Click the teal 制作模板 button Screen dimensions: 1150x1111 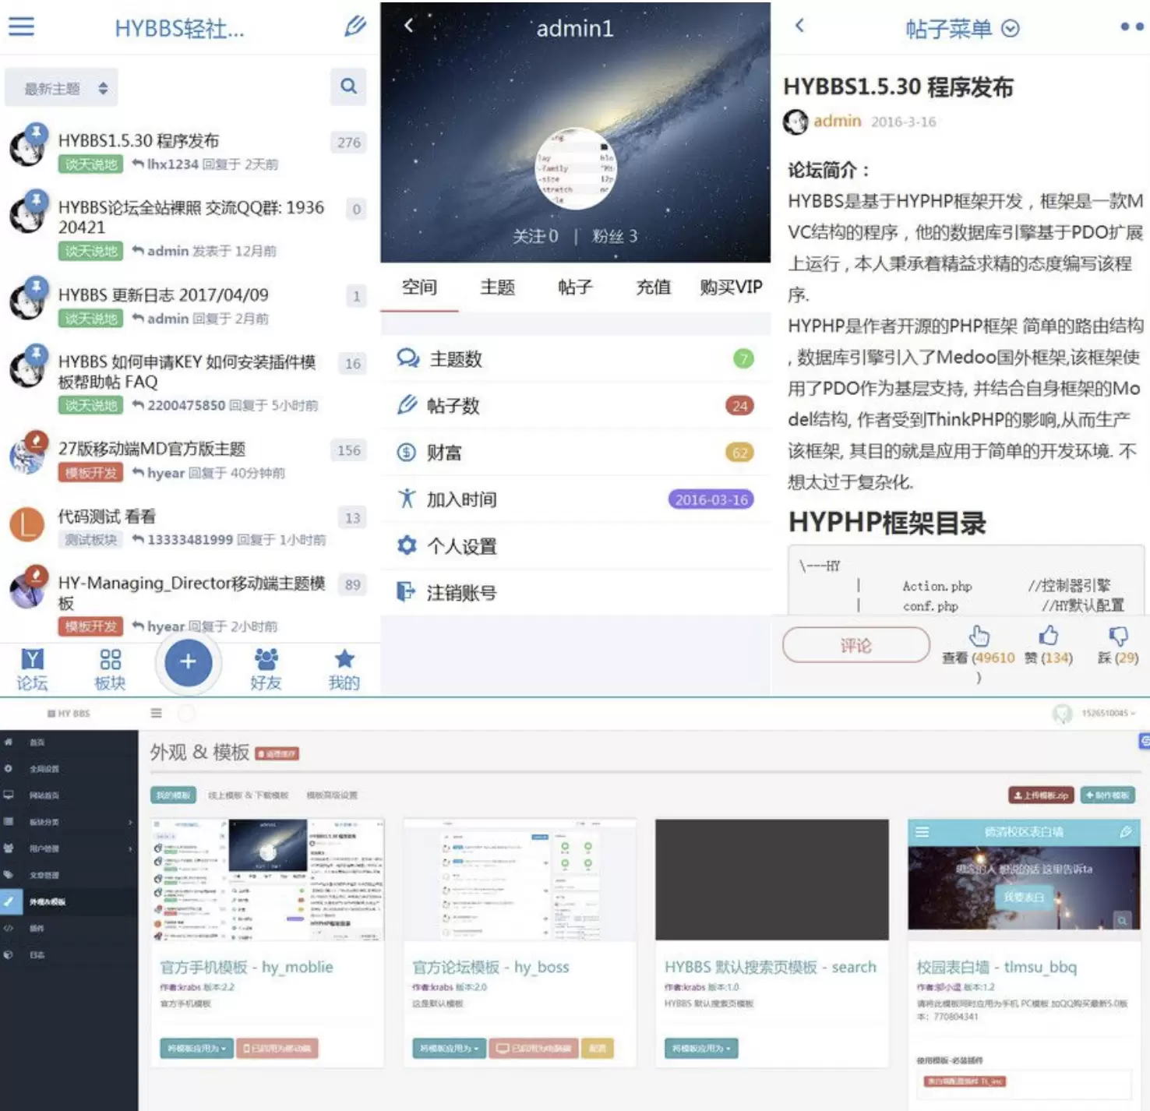[1107, 795]
